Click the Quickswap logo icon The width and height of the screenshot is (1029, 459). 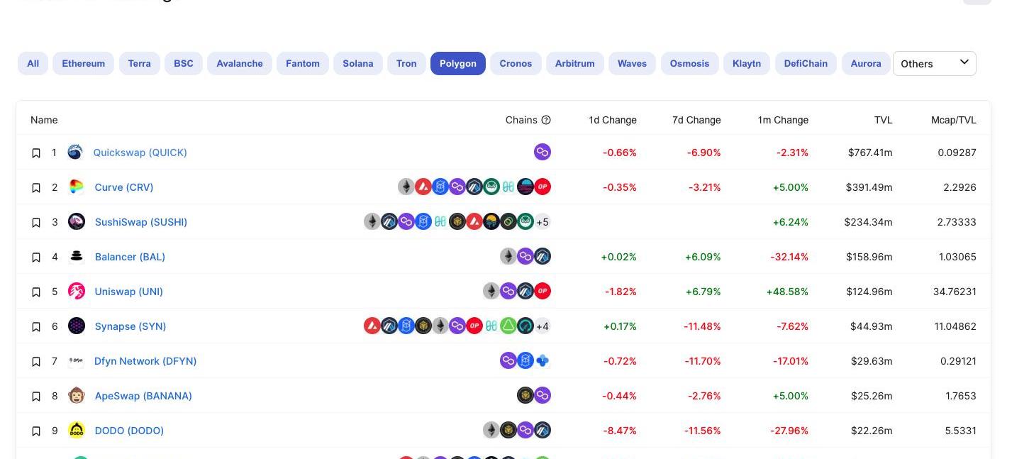[x=75, y=153]
